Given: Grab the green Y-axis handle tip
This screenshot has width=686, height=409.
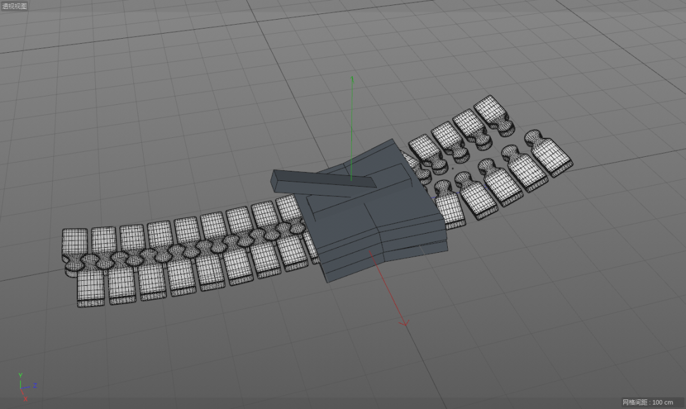Looking at the screenshot, I should click(352, 79).
